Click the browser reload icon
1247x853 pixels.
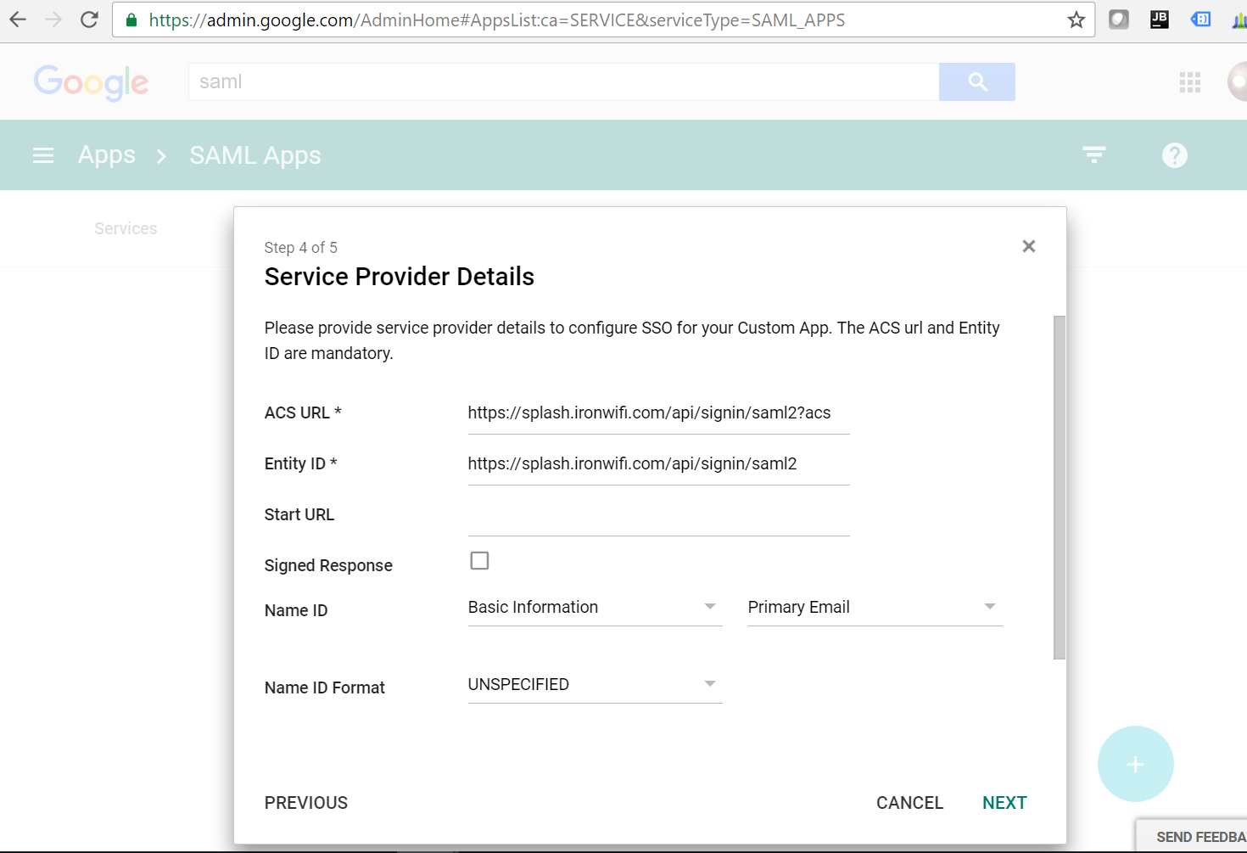[88, 19]
